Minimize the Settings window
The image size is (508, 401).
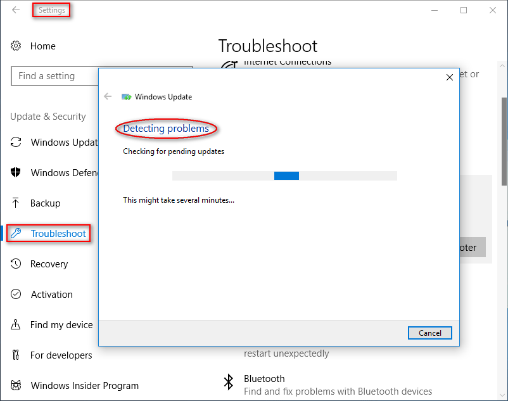coord(435,10)
